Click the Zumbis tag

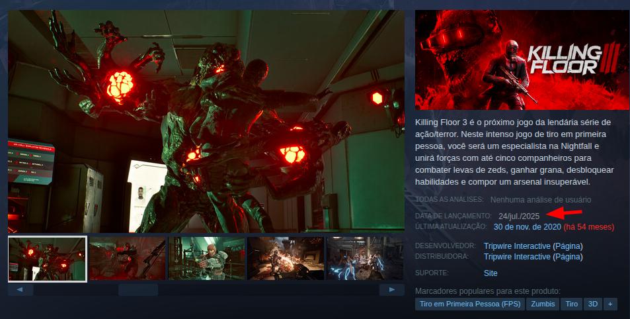coord(543,304)
